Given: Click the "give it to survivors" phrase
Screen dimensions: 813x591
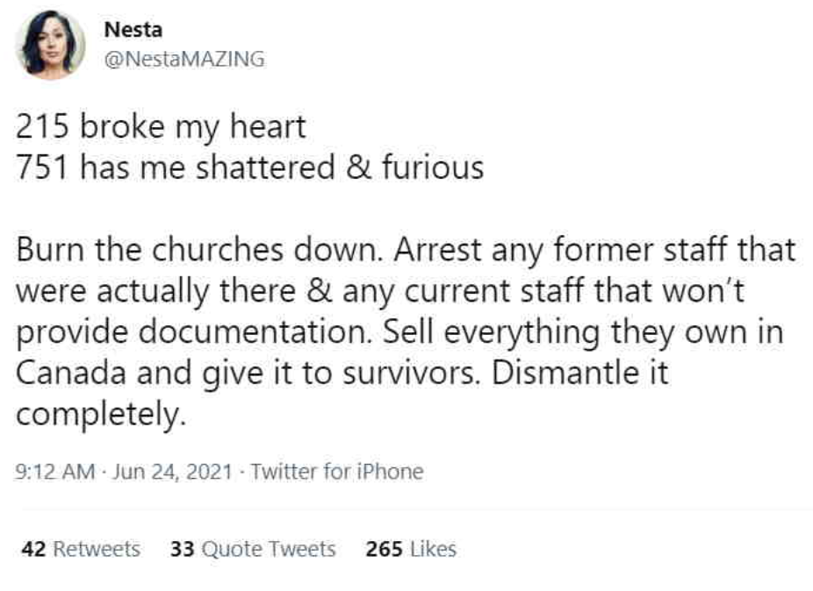Looking at the screenshot, I should (327, 373).
